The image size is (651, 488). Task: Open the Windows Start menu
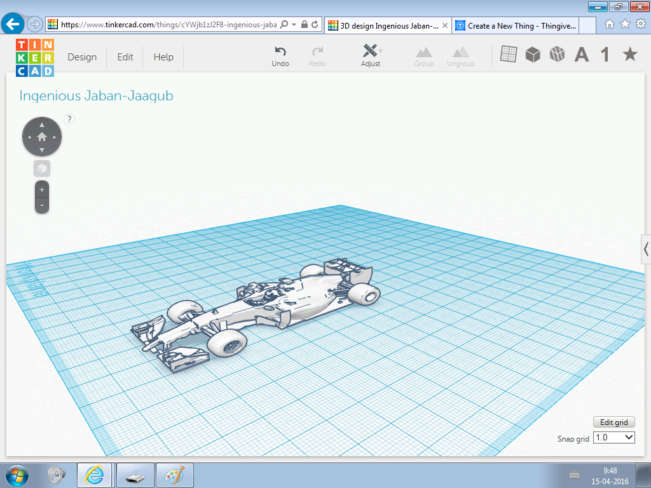17,475
